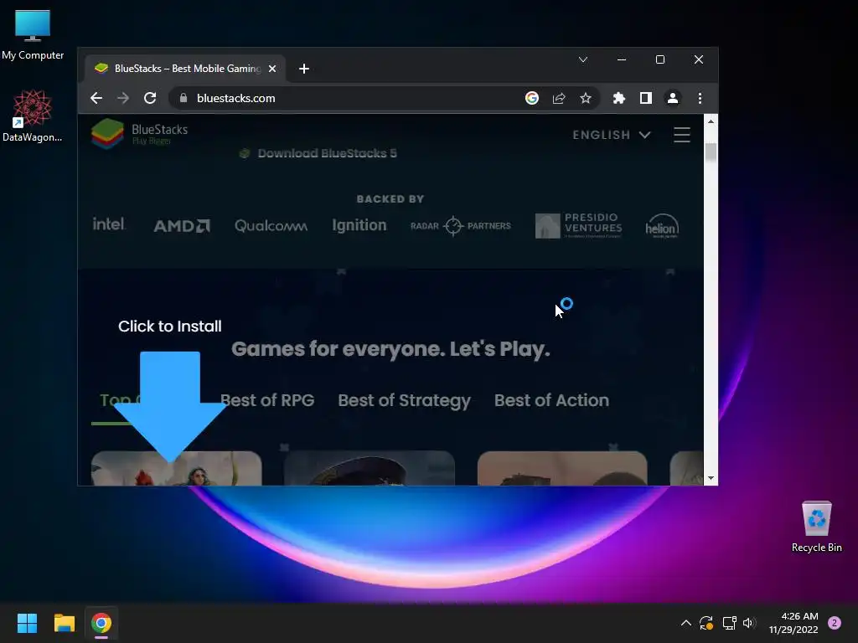This screenshot has height=643, width=858.
Task: Click the page scrollbar up arrow
Action: 711,121
